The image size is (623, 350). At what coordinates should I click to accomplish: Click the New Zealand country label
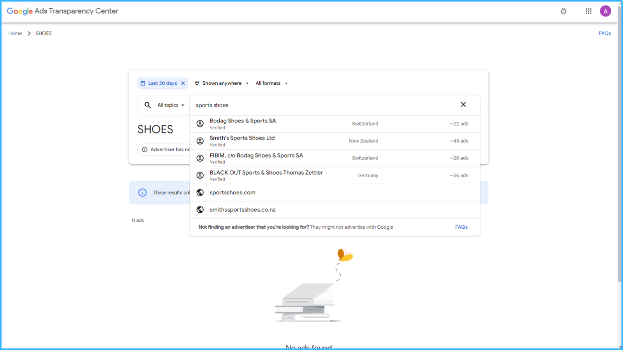[x=363, y=141]
